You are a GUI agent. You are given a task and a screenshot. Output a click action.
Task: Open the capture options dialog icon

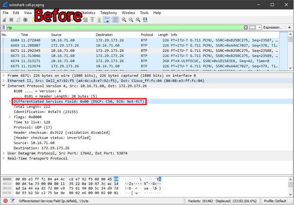click(x=25, y=20)
